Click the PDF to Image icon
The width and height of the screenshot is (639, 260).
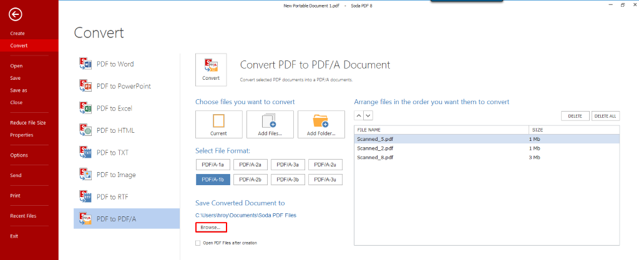(85, 175)
